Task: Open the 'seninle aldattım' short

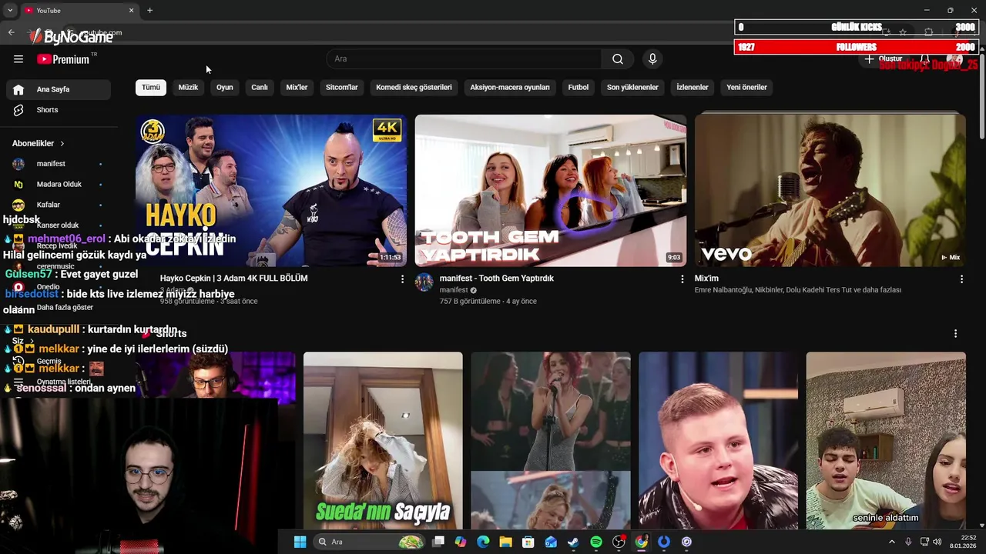Action: coord(886,441)
